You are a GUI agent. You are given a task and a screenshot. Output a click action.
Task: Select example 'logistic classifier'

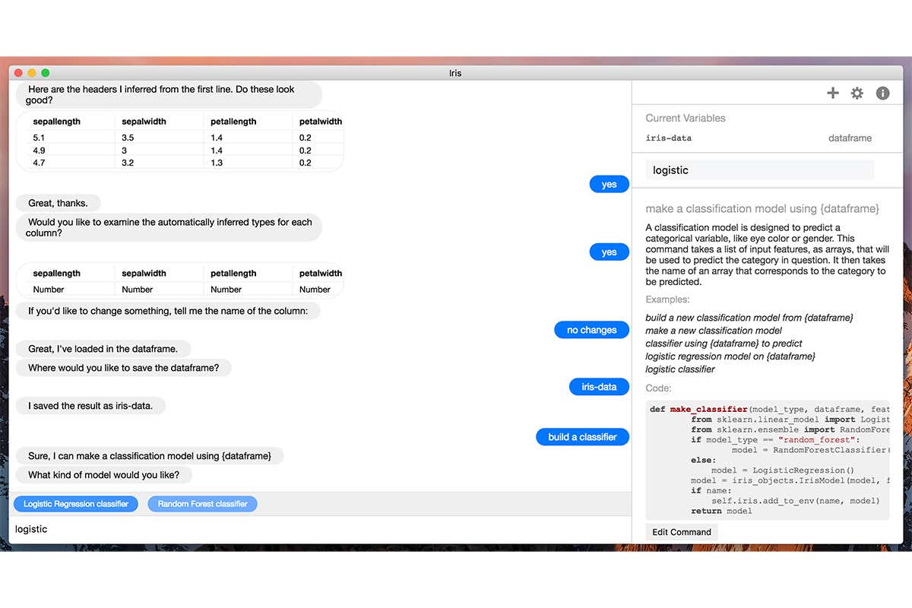point(680,369)
